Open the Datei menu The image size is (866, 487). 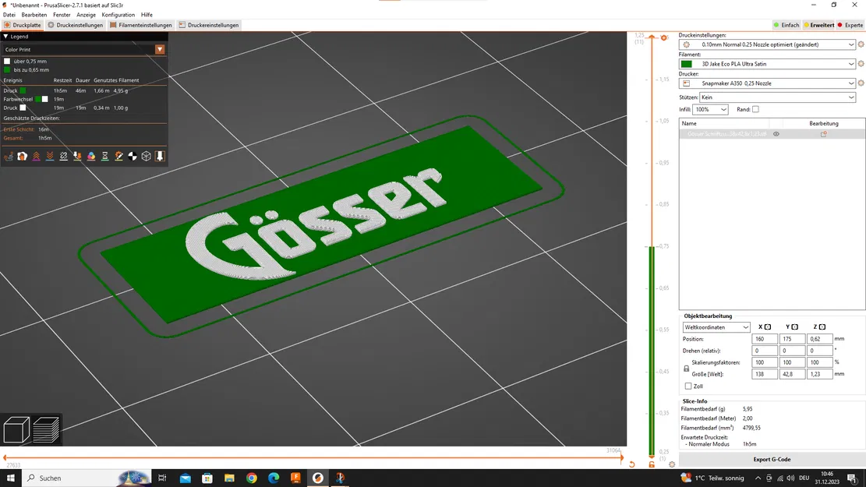point(9,15)
